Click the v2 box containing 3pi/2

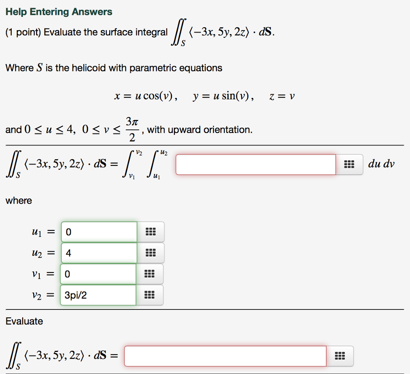pyautogui.click(x=98, y=295)
